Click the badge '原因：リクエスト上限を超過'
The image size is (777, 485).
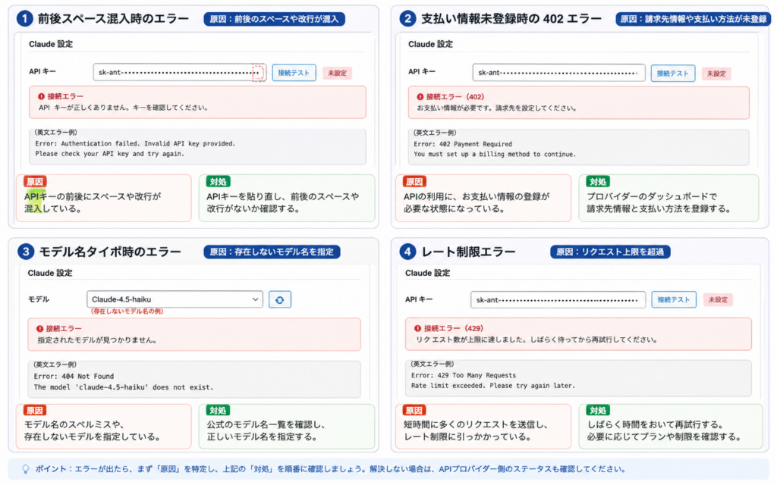pos(610,252)
